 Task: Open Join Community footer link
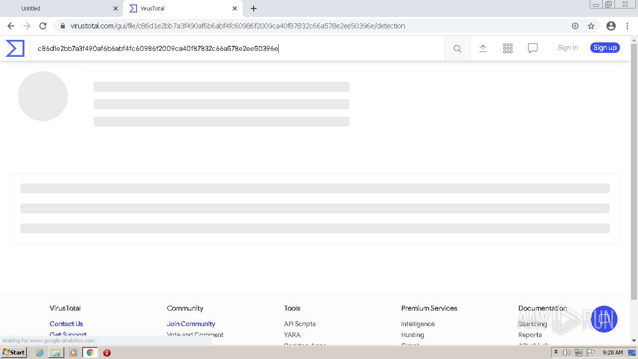(x=191, y=324)
